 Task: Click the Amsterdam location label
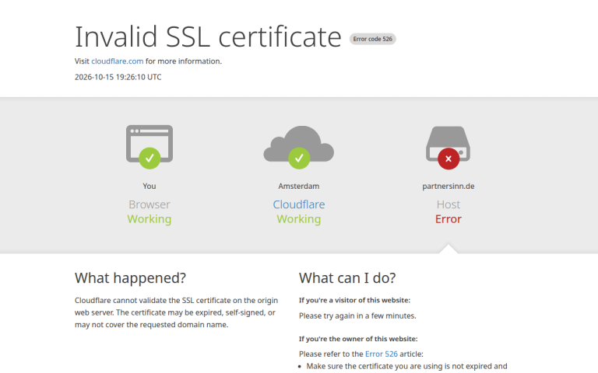click(299, 186)
